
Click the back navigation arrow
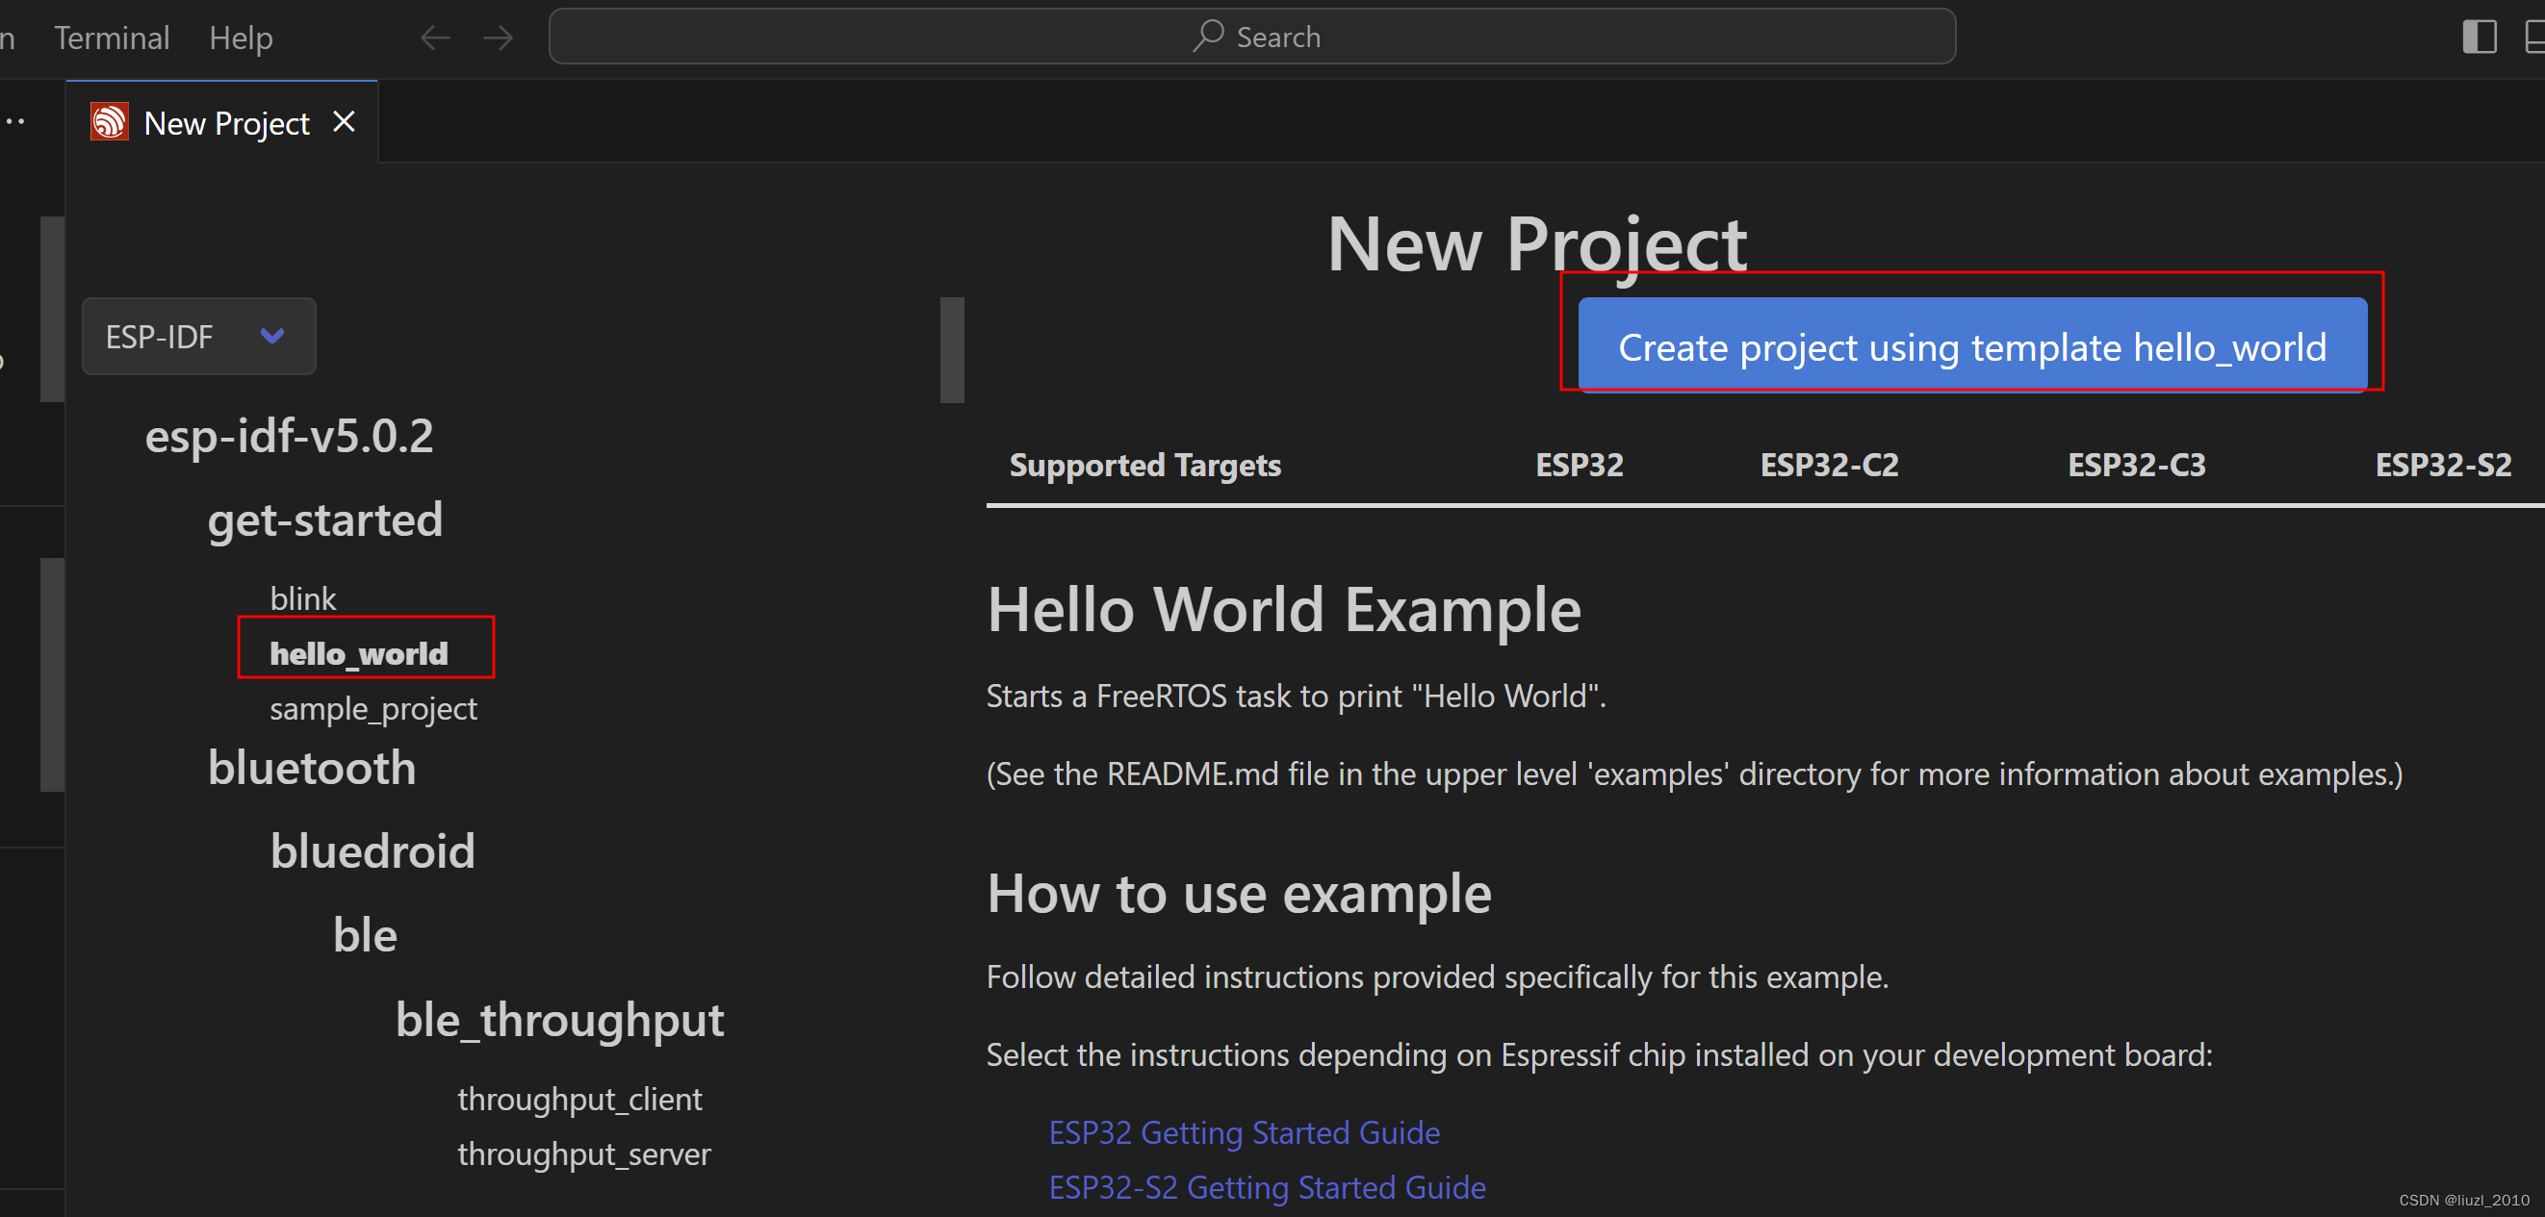435,38
